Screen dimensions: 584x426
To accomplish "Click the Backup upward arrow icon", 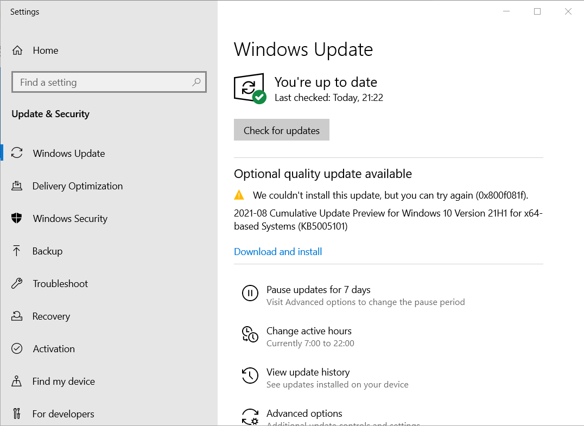I will 16,251.
